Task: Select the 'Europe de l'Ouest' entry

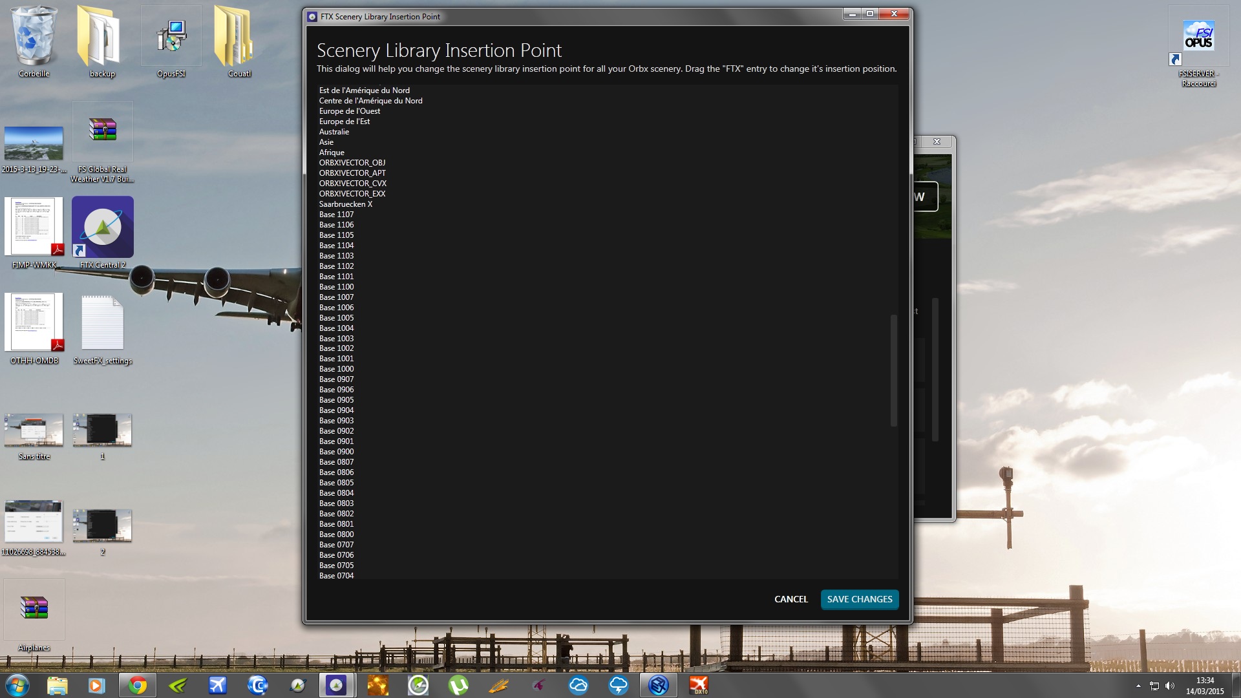Action: click(x=350, y=111)
